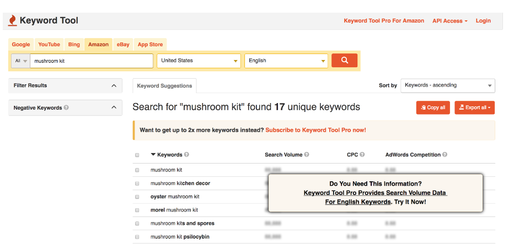Click the Negative Keywords panel title
Image resolution: width=519 pixels, height=249 pixels.
[x=38, y=108]
